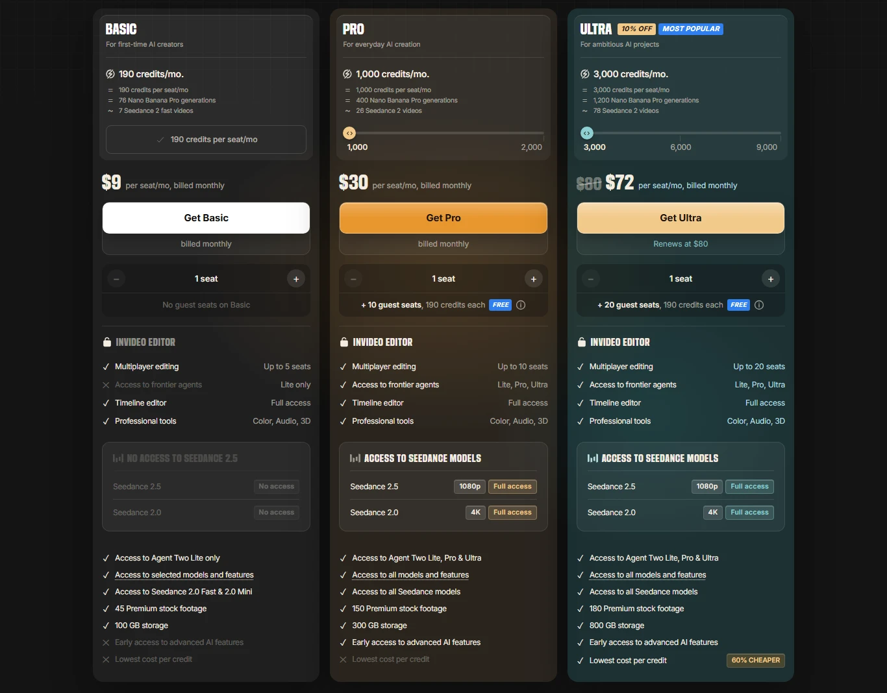
Task: Click the Get Ultra button
Action: tap(681, 218)
